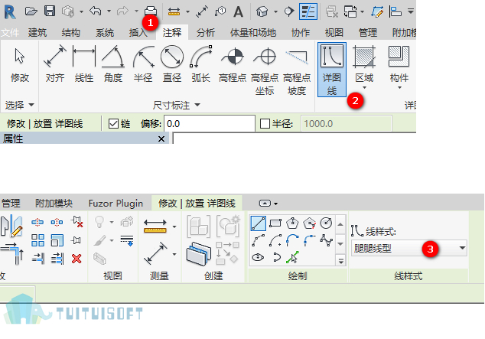
Task: Open a project with the folder icon
Action: 31,11
